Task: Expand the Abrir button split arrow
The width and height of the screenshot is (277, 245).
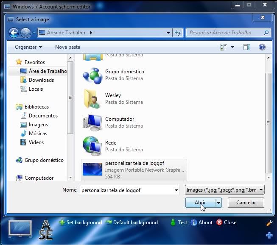Action: pos(218,203)
